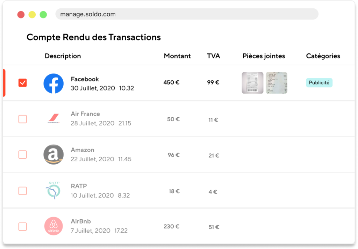Viewport: 358px width, 249px height.
Task: Click the Air France transaction name
Action: (85, 114)
